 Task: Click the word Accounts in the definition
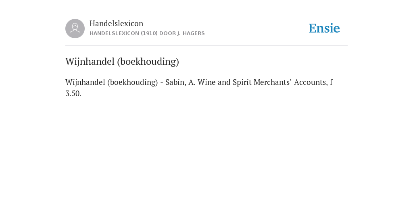[x=311, y=82]
